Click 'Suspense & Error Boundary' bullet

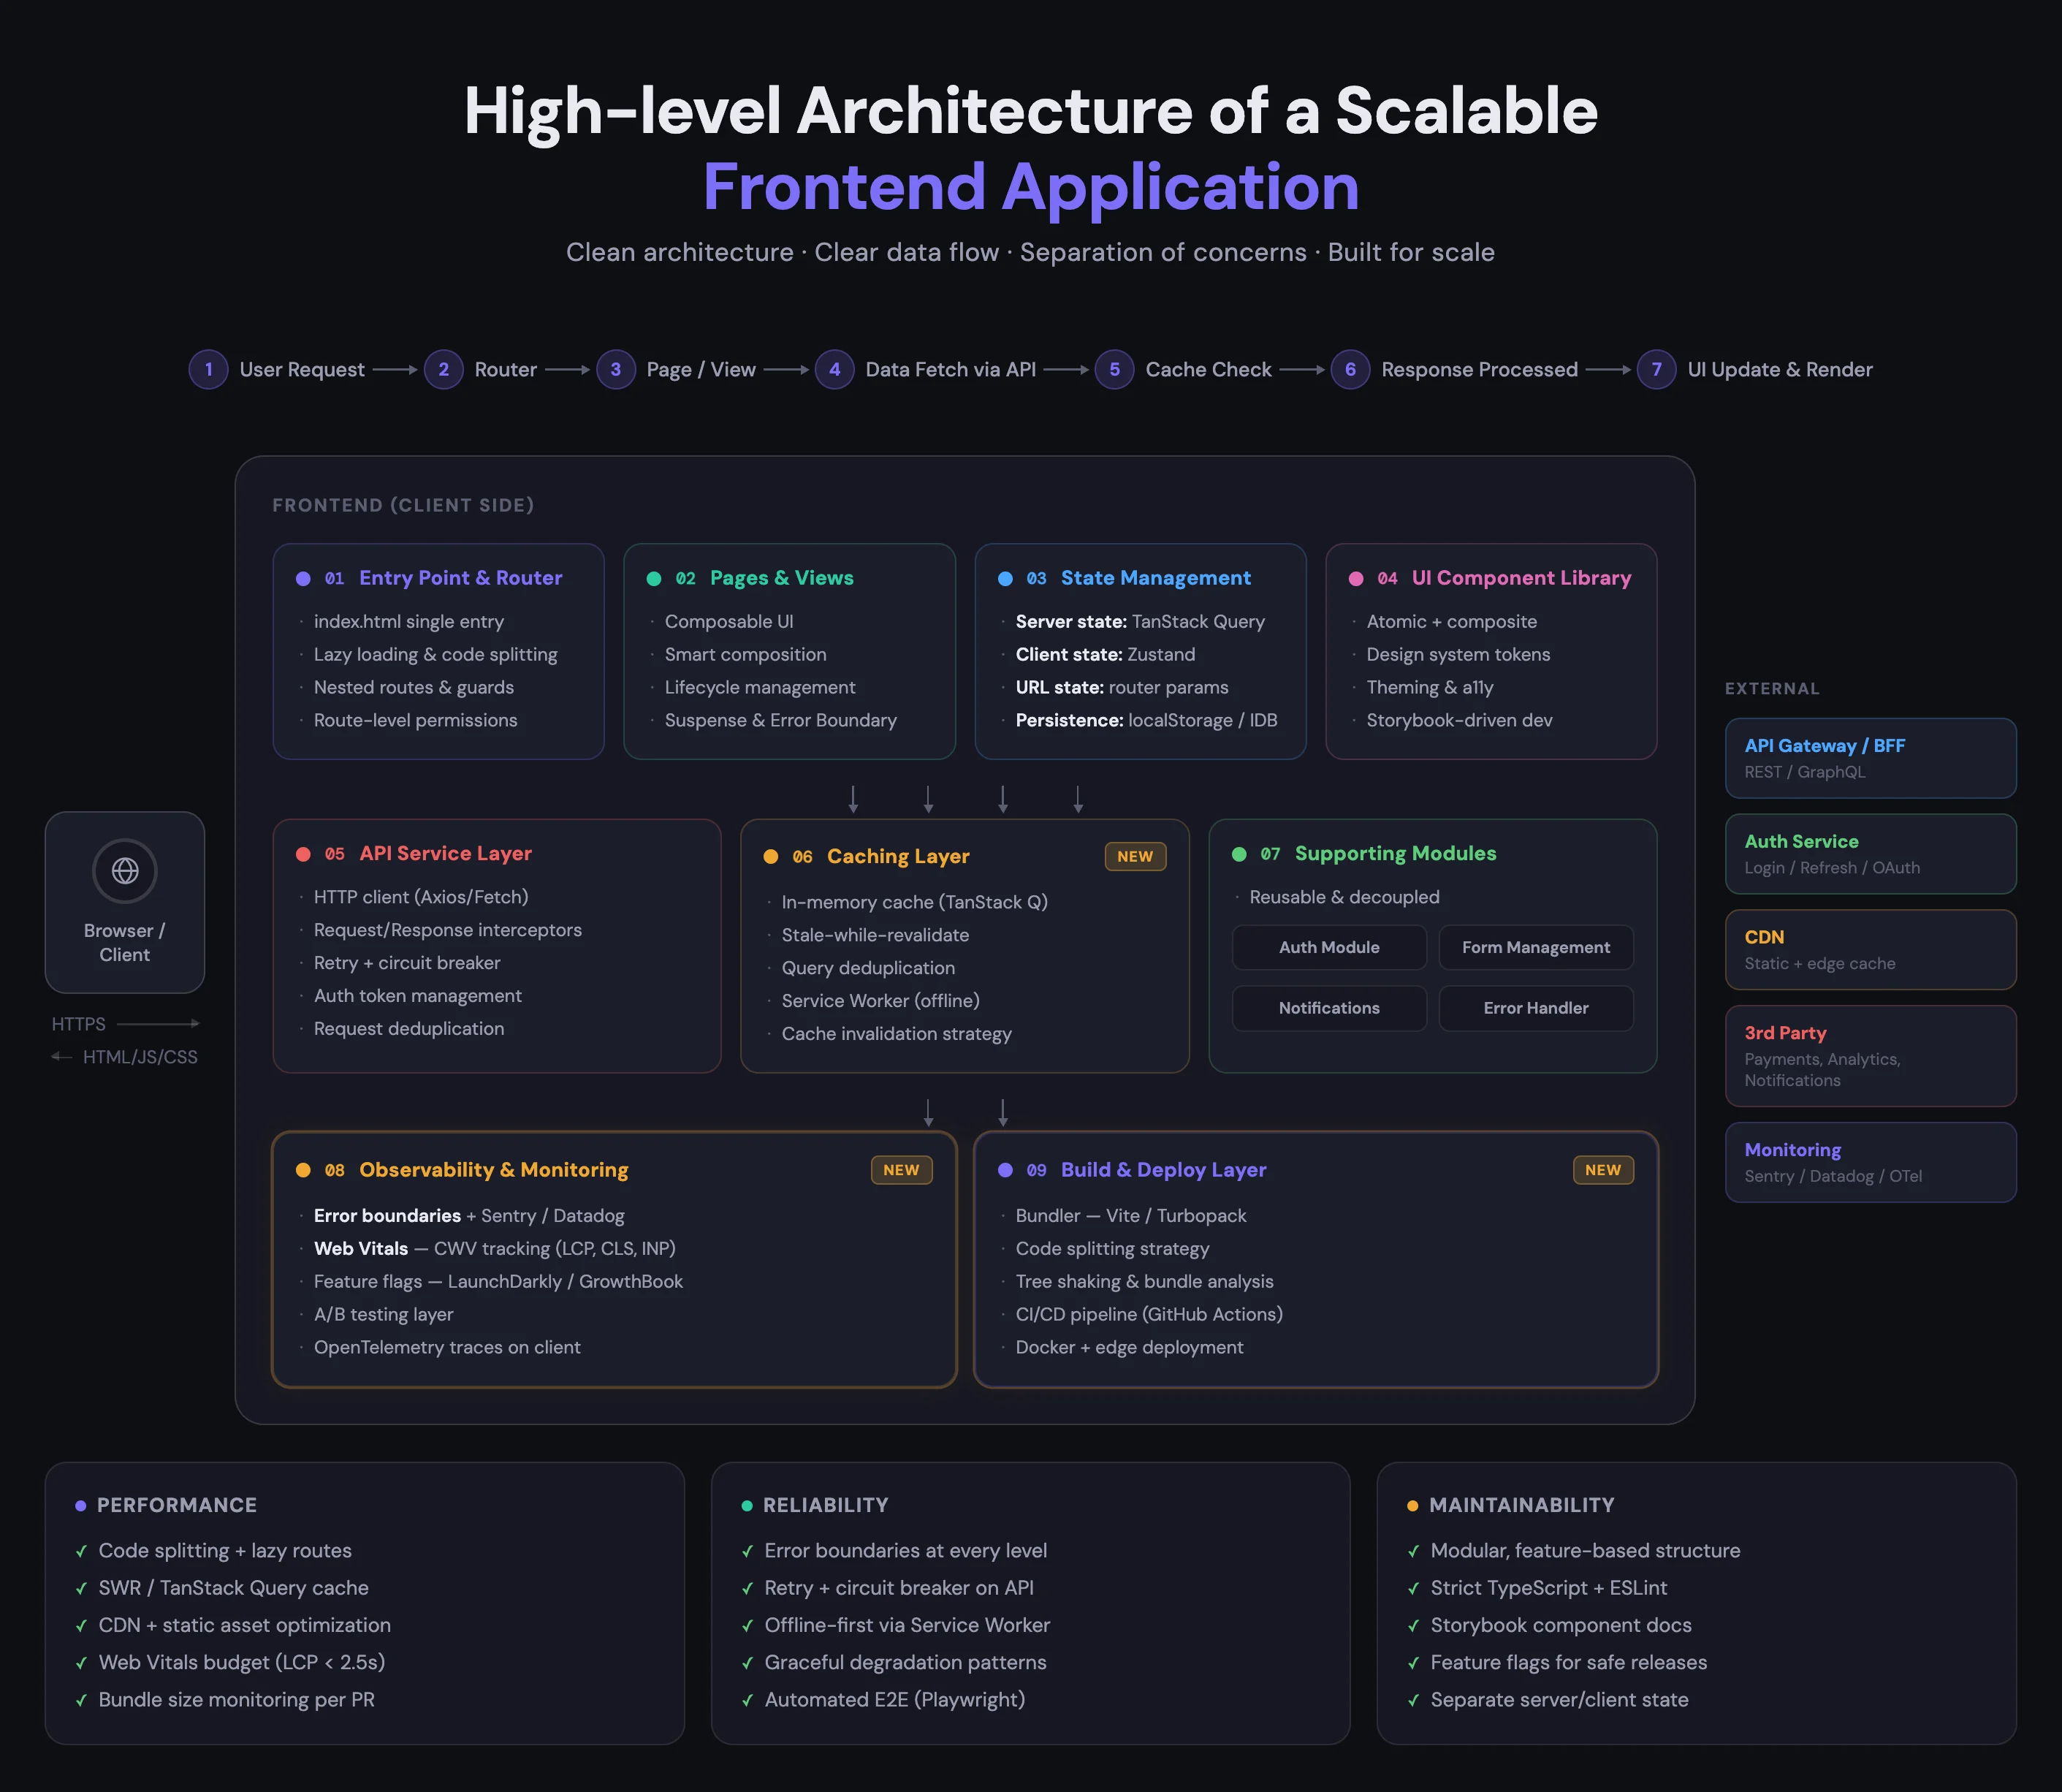(780, 720)
